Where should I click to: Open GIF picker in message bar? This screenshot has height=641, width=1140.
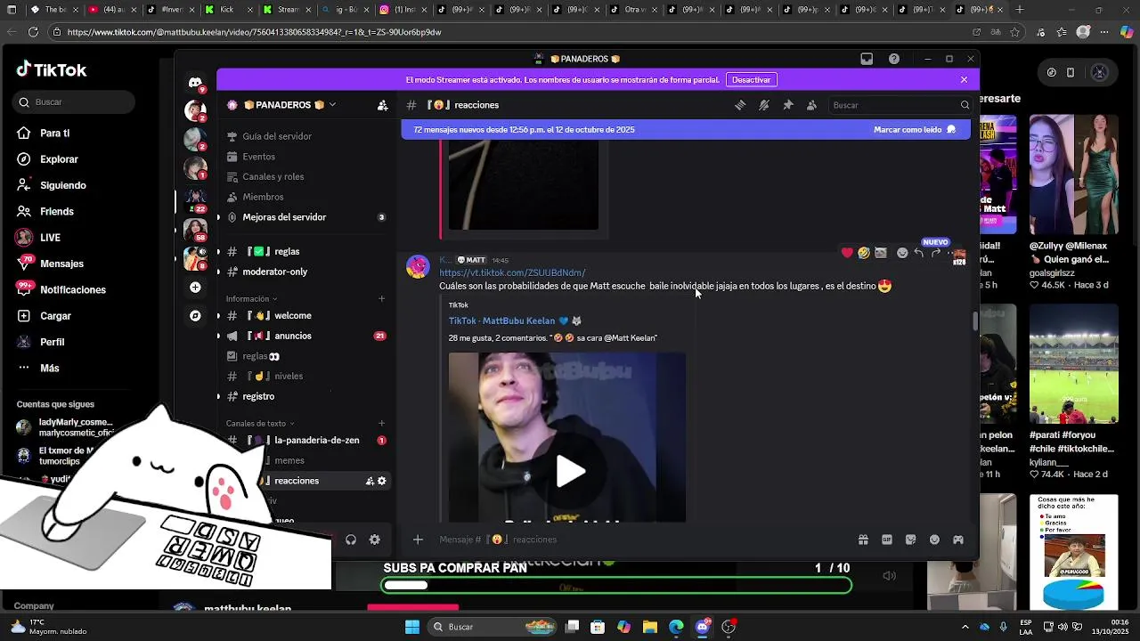tap(887, 540)
